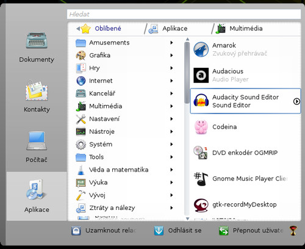This screenshot has height=249, width=305.
Task: Click Přepnout uživatele switch user button
Action: (251, 231)
